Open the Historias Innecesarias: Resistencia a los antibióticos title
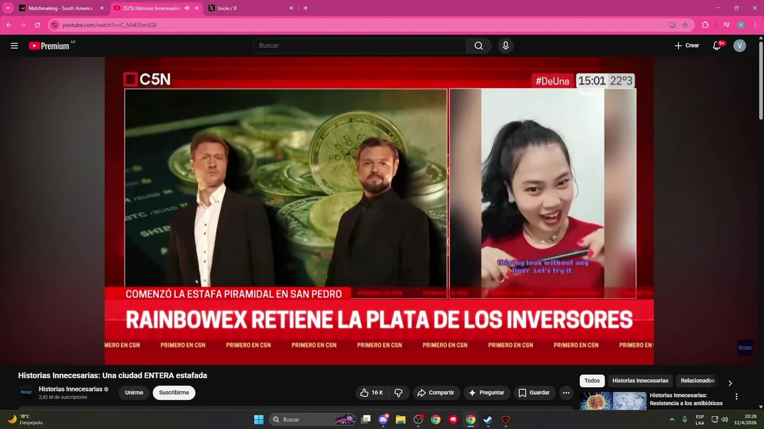This screenshot has width=764, height=429. pos(686,399)
